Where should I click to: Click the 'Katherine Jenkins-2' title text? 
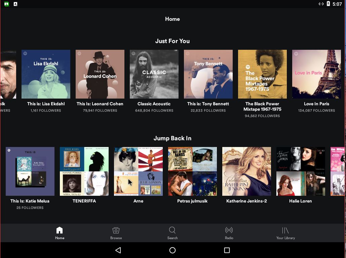click(x=246, y=201)
